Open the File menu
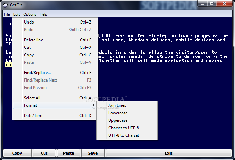This screenshot has height=160, width=235. coord(7,14)
